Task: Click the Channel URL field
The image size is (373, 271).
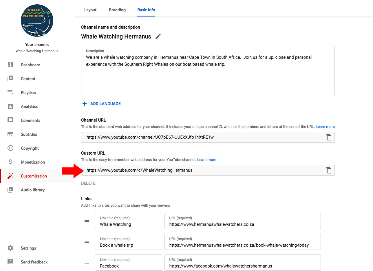Action: click(x=208, y=137)
